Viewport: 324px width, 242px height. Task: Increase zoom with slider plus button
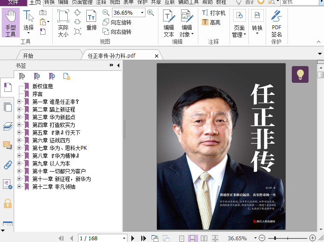click(x=313, y=238)
